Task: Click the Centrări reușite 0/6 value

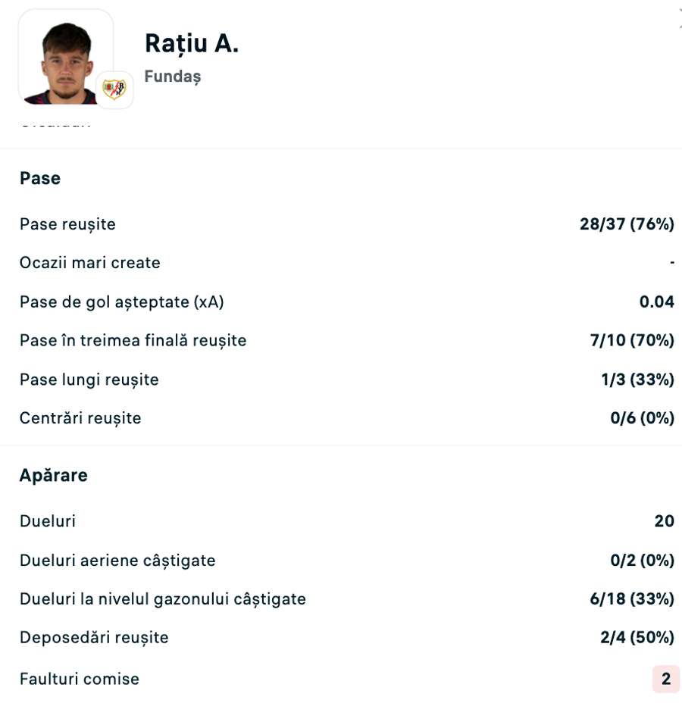Action: [x=642, y=418]
